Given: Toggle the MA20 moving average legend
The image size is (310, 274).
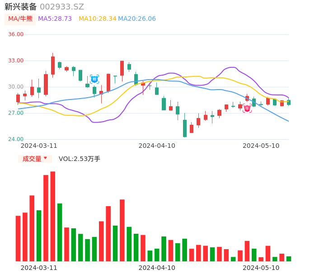Looking at the screenshot, I should [x=136, y=19].
